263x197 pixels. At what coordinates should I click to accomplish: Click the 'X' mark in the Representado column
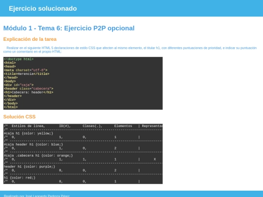pyautogui.click(x=155, y=160)
